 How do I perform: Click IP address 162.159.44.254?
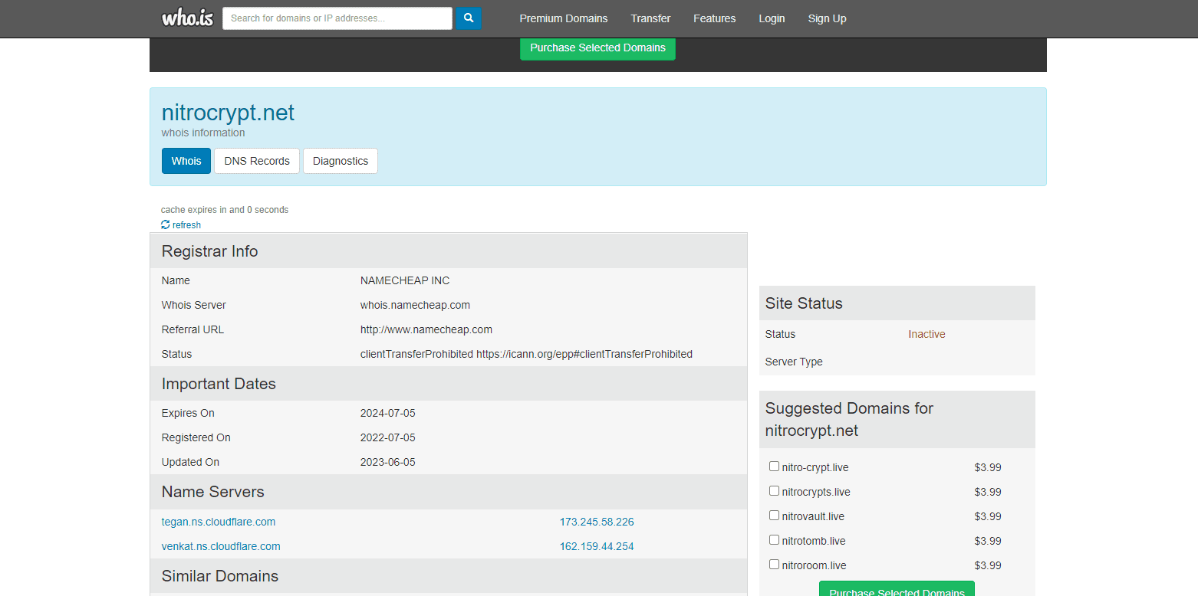coord(597,546)
